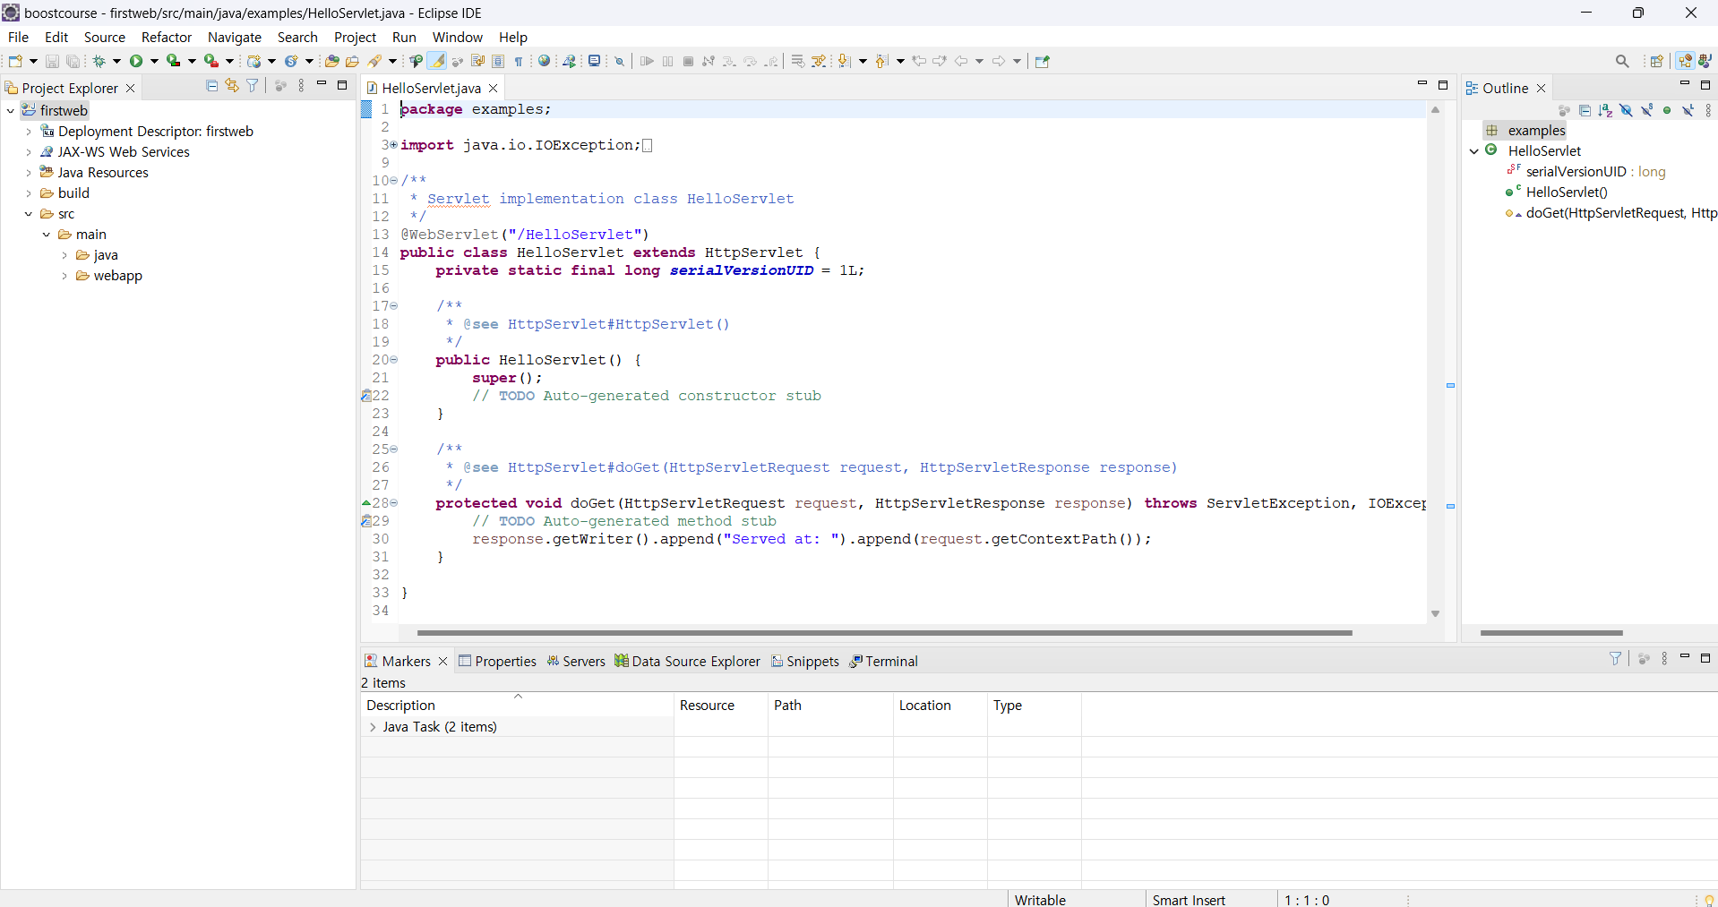Screen dimensions: 1718x907
Task: Click the Coverage run toolbar icon
Action: tap(174, 61)
